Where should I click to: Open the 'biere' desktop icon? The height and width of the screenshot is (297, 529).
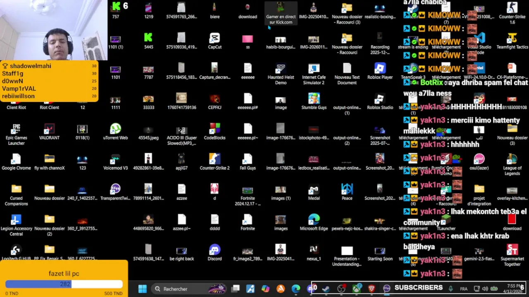(x=214, y=11)
